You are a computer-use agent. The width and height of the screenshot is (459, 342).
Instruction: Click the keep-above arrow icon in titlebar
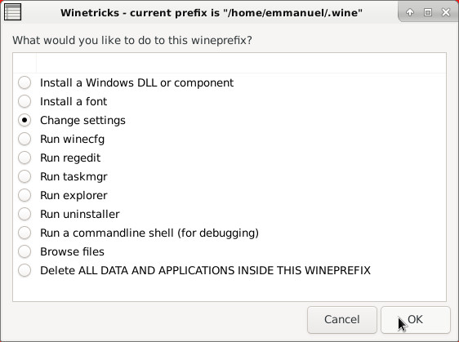[410, 12]
